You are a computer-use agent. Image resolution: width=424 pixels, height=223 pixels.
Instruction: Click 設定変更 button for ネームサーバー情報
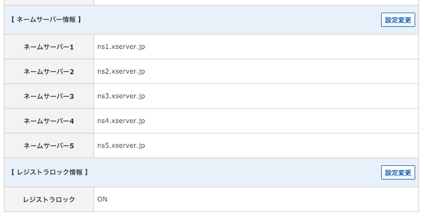398,20
